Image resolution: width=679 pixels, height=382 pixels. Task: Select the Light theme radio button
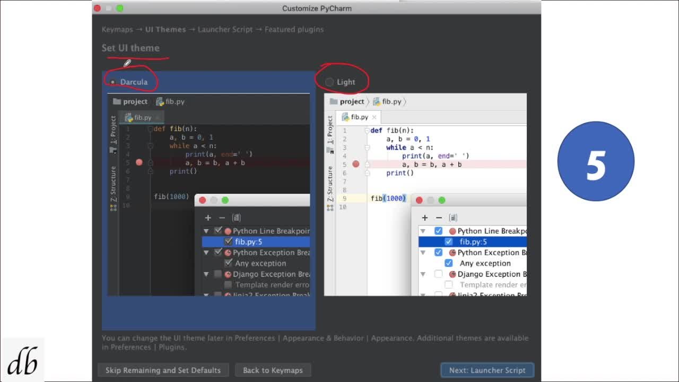point(329,82)
